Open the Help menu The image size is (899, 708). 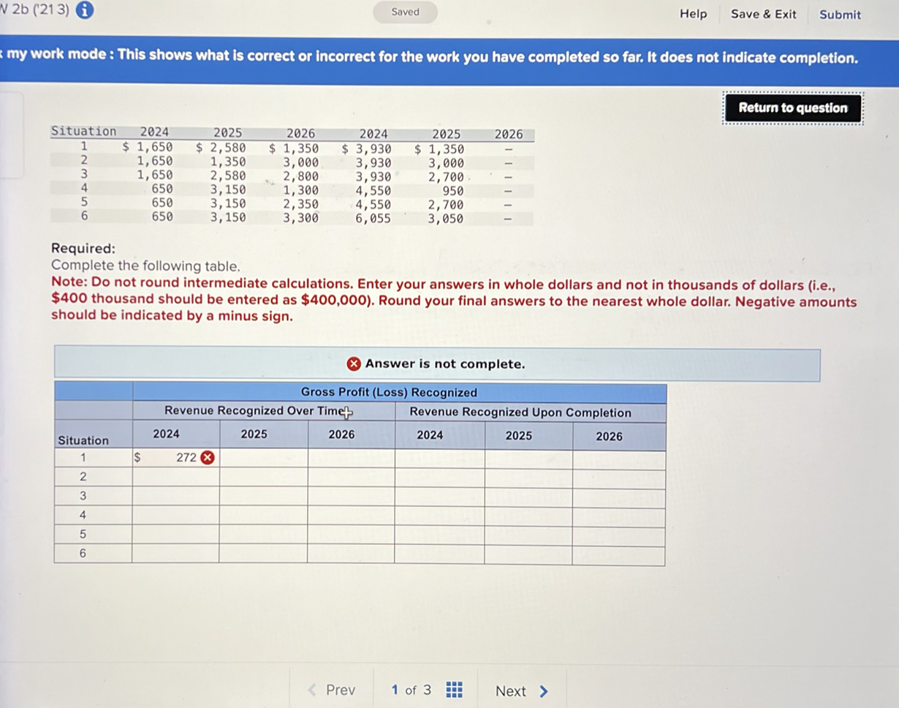point(692,14)
